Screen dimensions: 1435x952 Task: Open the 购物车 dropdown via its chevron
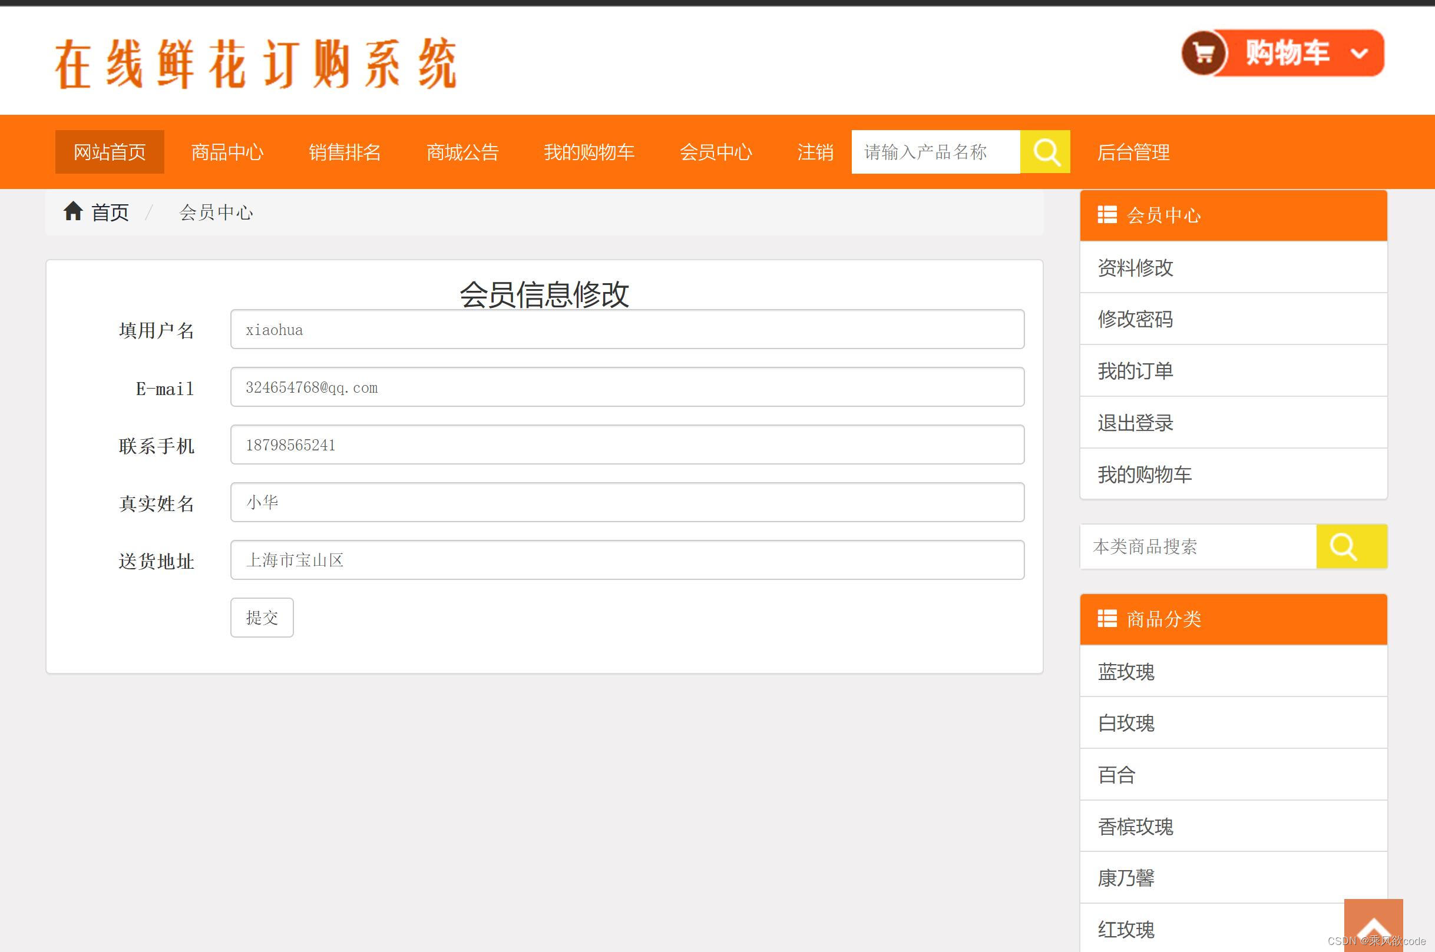tap(1360, 54)
